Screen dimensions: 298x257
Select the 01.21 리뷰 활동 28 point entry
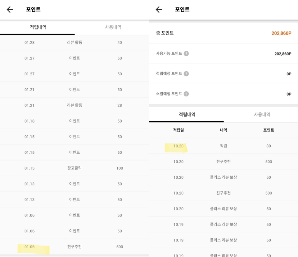point(74,105)
